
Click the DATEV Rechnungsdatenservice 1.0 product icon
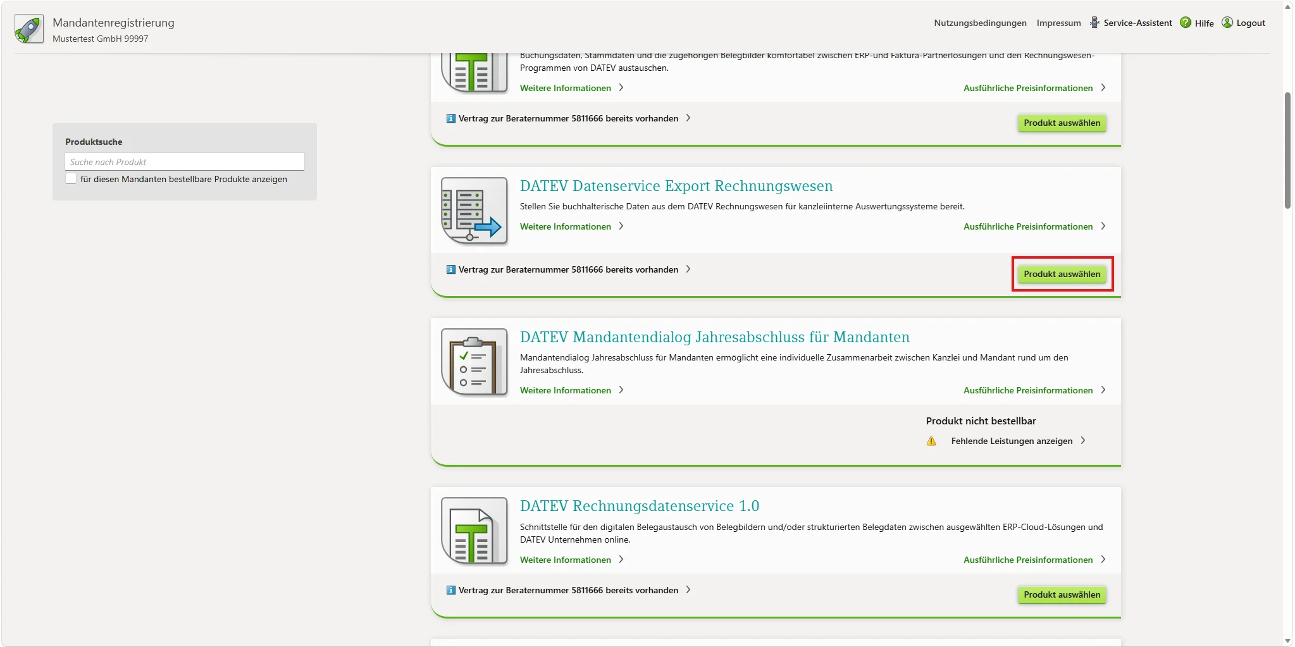point(474,531)
